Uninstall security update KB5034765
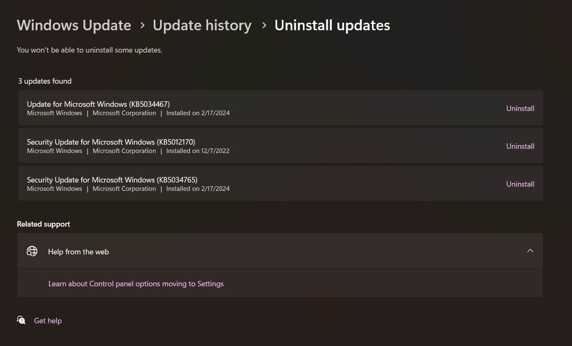This screenshot has width=572, height=346. point(520,184)
